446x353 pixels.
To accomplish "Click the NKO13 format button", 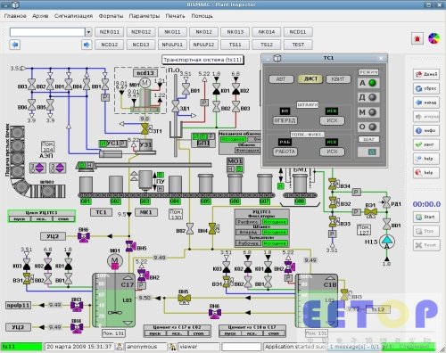I will (x=235, y=32).
